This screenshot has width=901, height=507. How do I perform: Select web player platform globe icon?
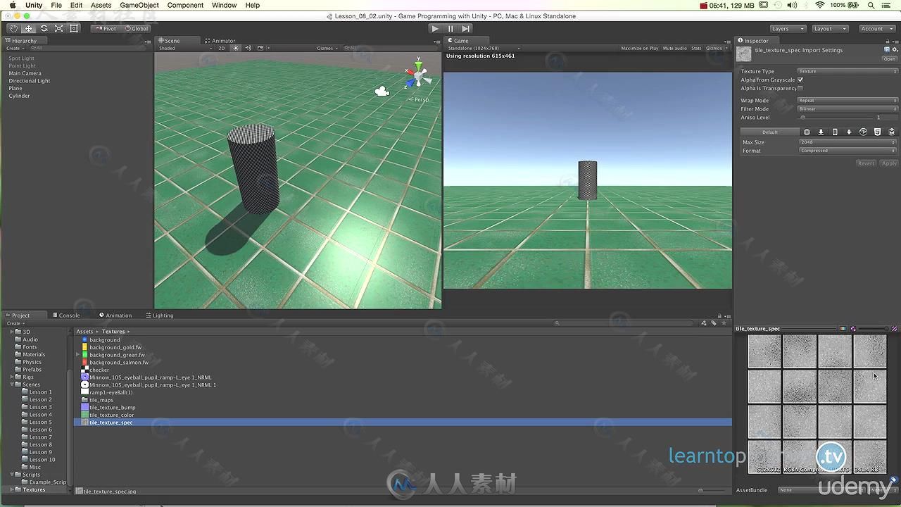pyautogui.click(x=807, y=132)
